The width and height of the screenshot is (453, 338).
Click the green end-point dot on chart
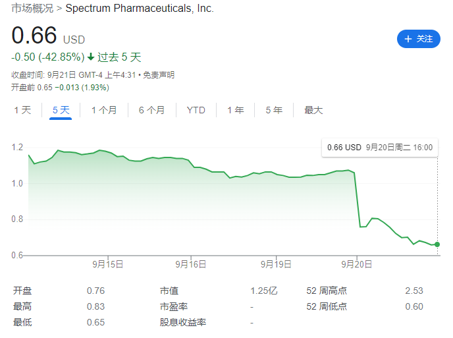pyautogui.click(x=437, y=244)
